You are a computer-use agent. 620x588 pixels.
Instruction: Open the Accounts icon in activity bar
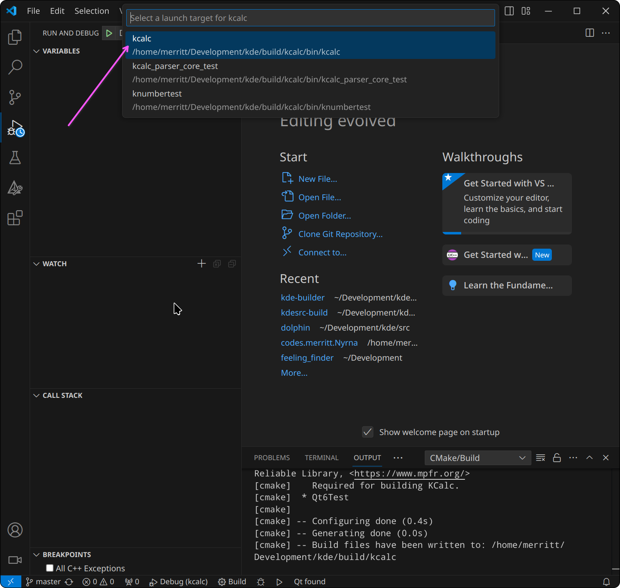(15, 530)
